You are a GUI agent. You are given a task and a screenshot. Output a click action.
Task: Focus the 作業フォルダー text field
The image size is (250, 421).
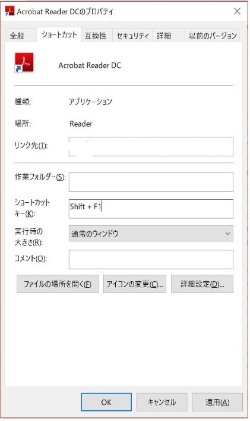[151, 182]
